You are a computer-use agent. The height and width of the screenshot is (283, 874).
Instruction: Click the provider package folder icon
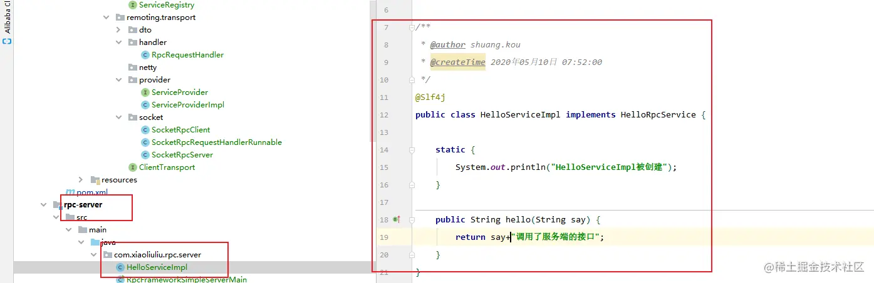pos(133,80)
